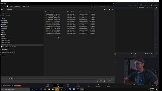162x91 pixels.
Task: Close the Import Media dialog
Action: click(x=113, y=3)
